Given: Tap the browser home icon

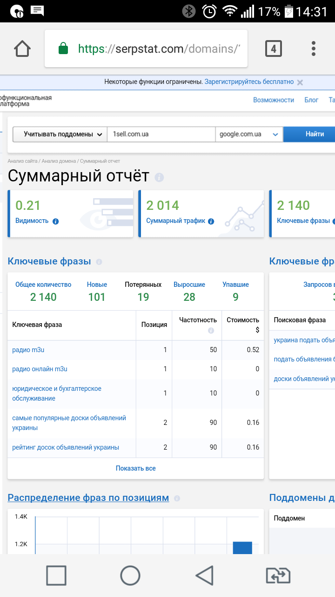Looking at the screenshot, I should coord(22,49).
